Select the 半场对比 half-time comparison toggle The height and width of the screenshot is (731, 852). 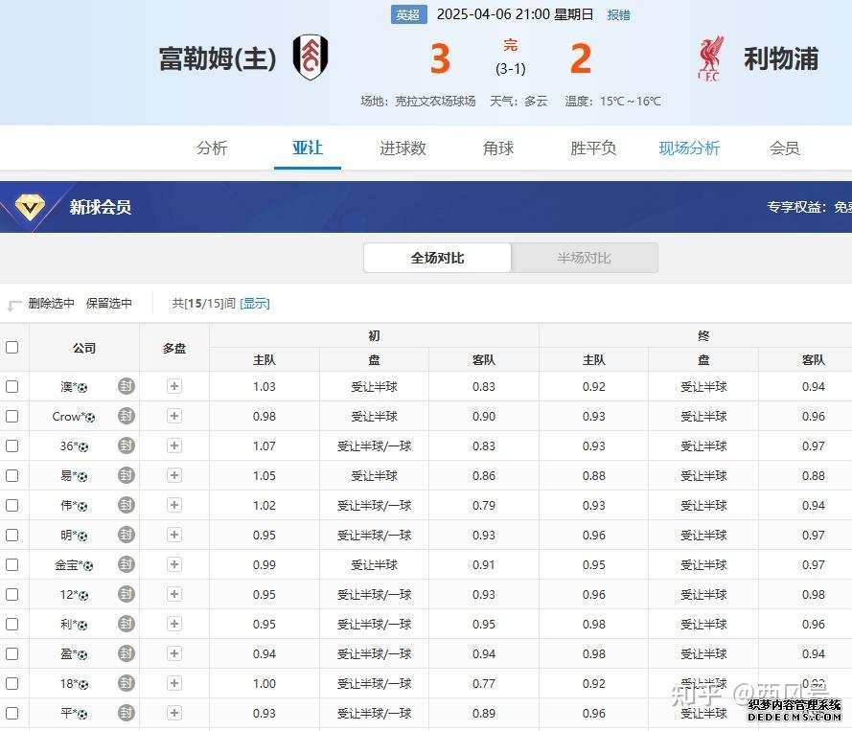pyautogui.click(x=584, y=258)
